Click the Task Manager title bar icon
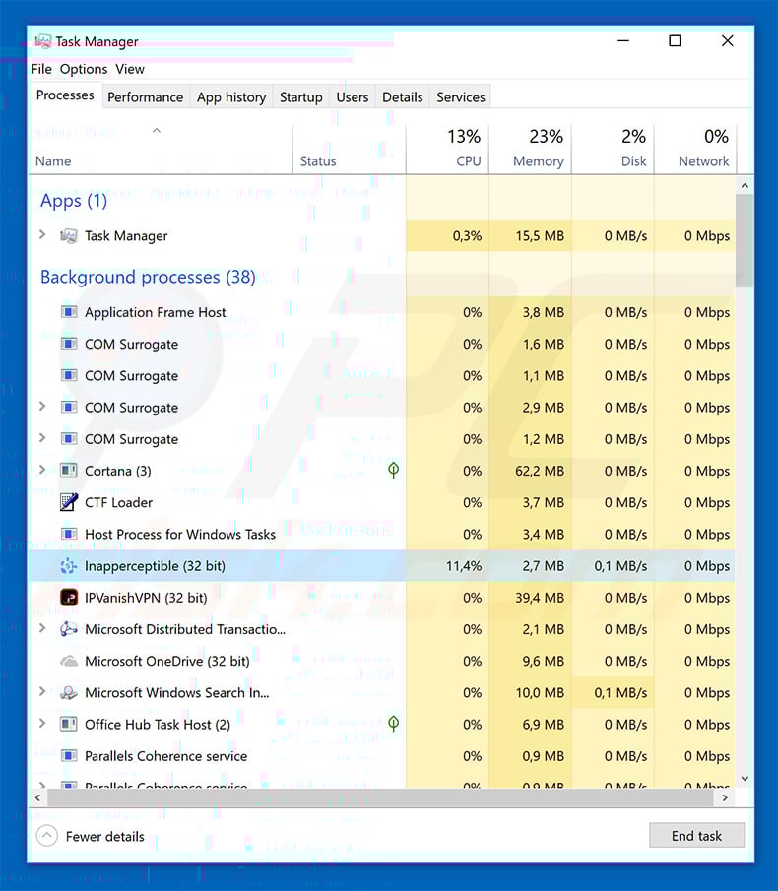 (x=43, y=41)
